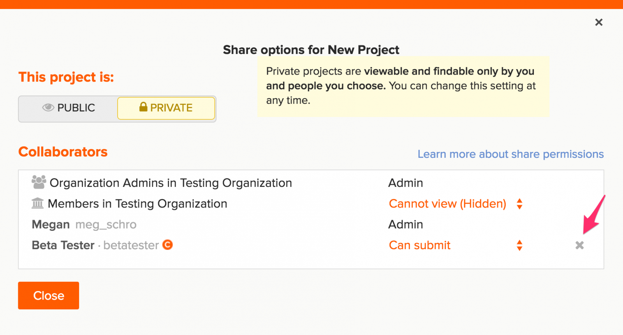Open the Can submit permission dropdown
This screenshot has height=335, width=623.
click(419, 245)
